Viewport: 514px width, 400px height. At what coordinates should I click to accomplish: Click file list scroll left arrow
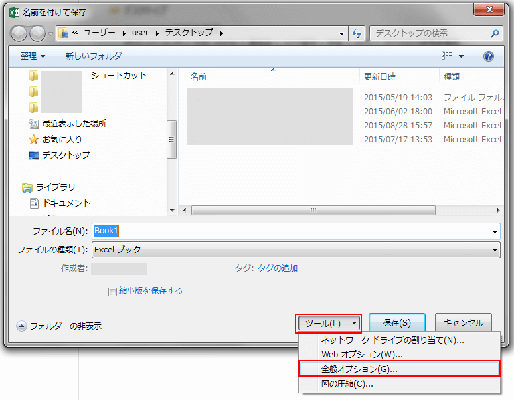(185, 210)
